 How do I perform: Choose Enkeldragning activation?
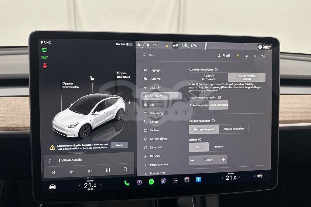coord(199,105)
